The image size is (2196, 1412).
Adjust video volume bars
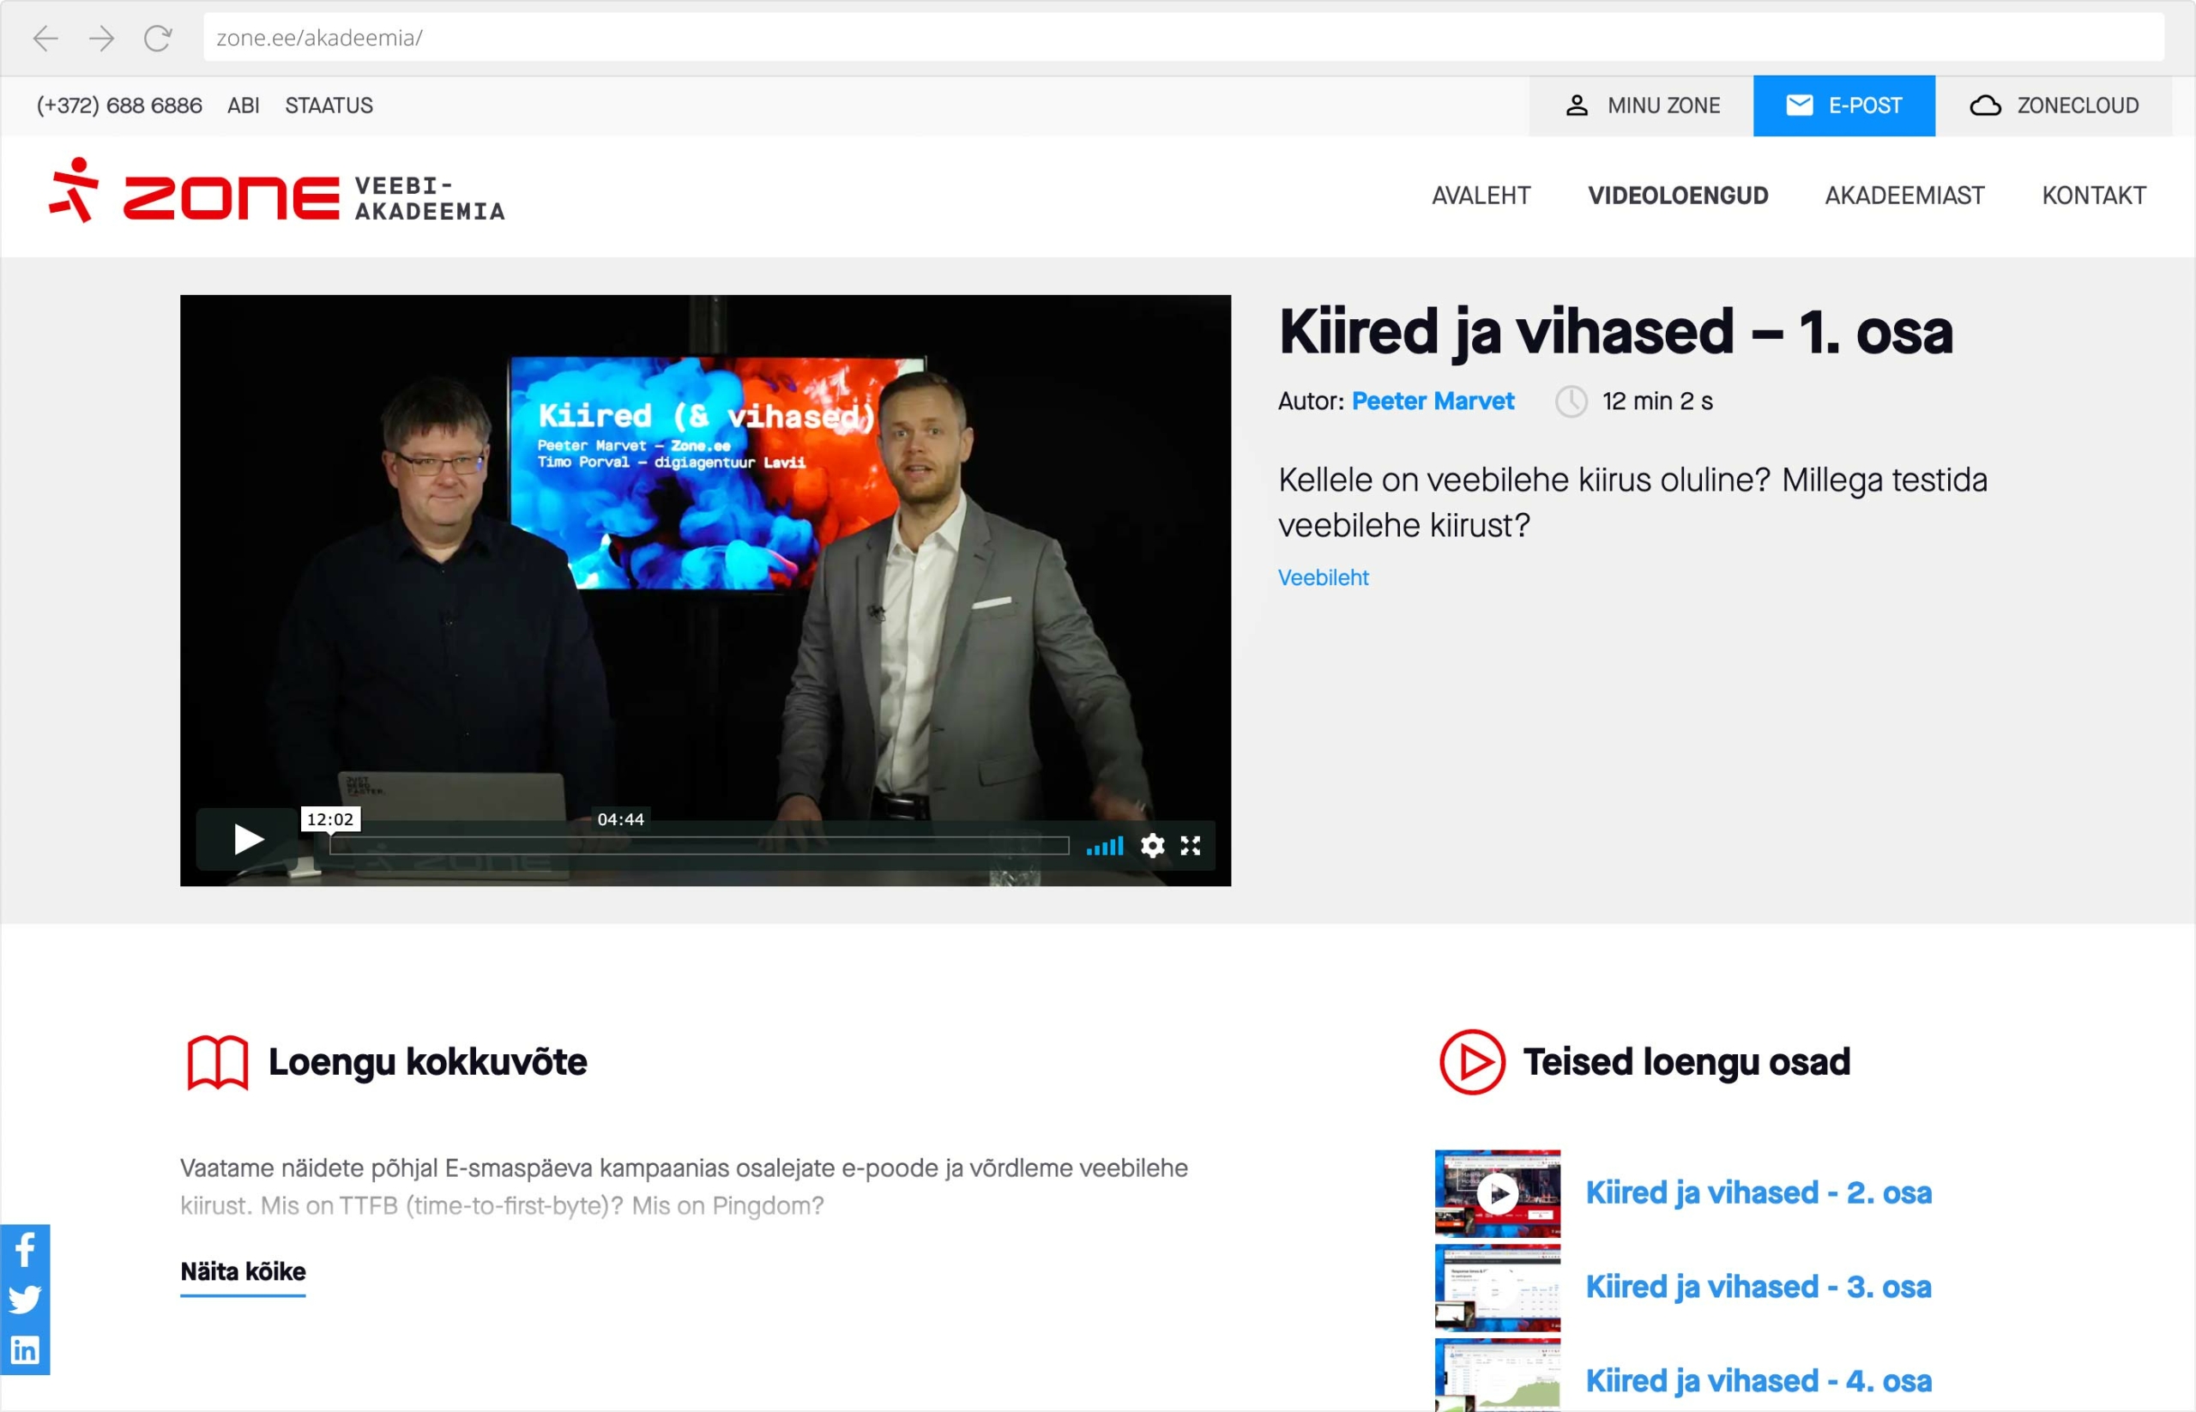tap(1105, 845)
